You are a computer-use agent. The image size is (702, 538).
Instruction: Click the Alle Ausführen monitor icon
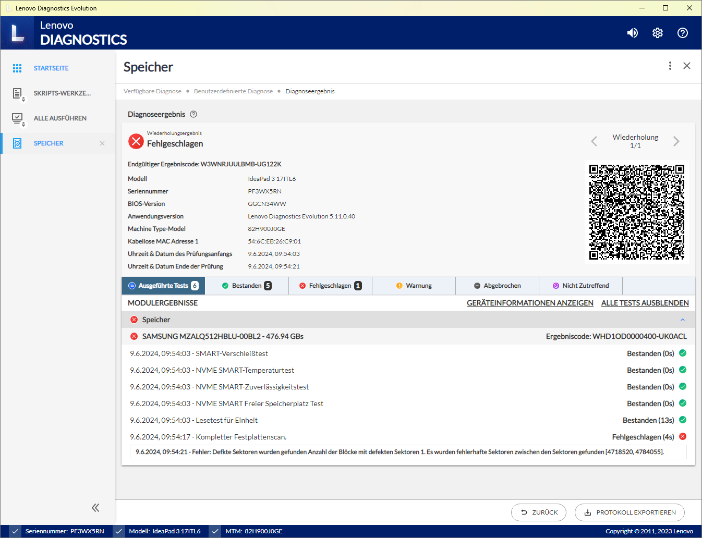[18, 119]
